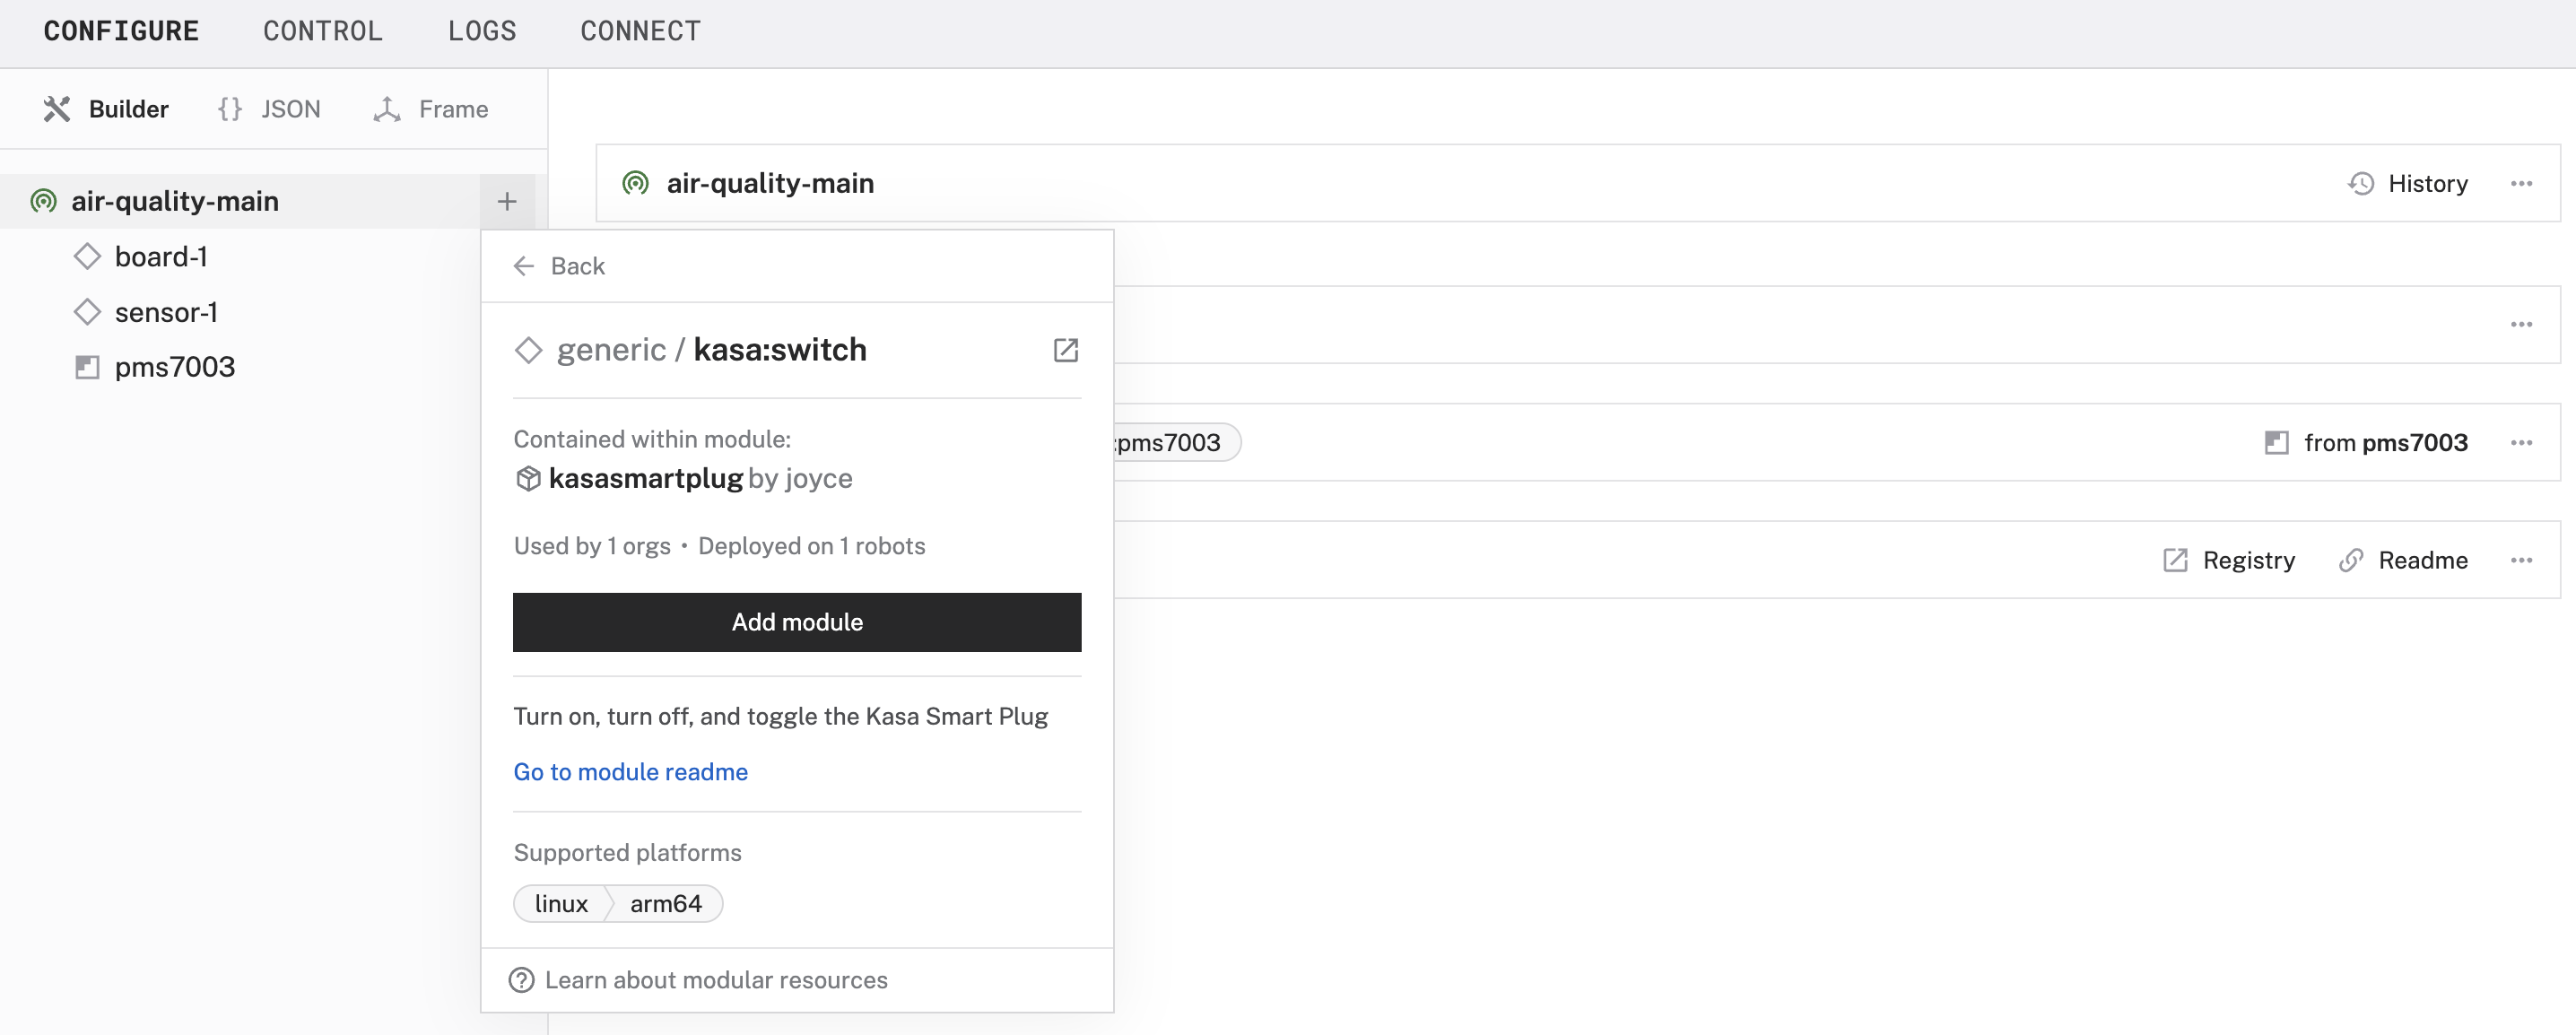
Task: Click the kasasmartplug package cube icon
Action: [528, 479]
